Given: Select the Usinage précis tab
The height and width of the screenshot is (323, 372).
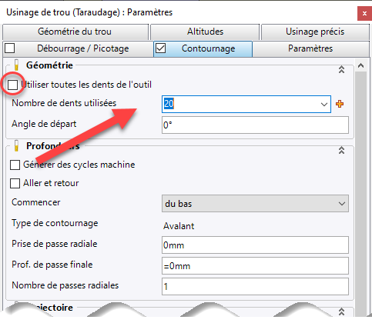Looking at the screenshot, I should point(315,32).
